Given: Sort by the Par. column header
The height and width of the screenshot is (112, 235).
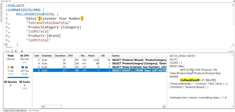Looking at the screenshot, I should [x=83, y=56].
